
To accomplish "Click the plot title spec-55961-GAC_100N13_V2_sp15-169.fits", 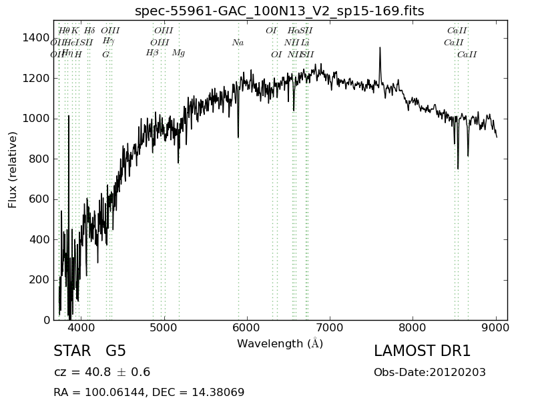I will (279, 11).
